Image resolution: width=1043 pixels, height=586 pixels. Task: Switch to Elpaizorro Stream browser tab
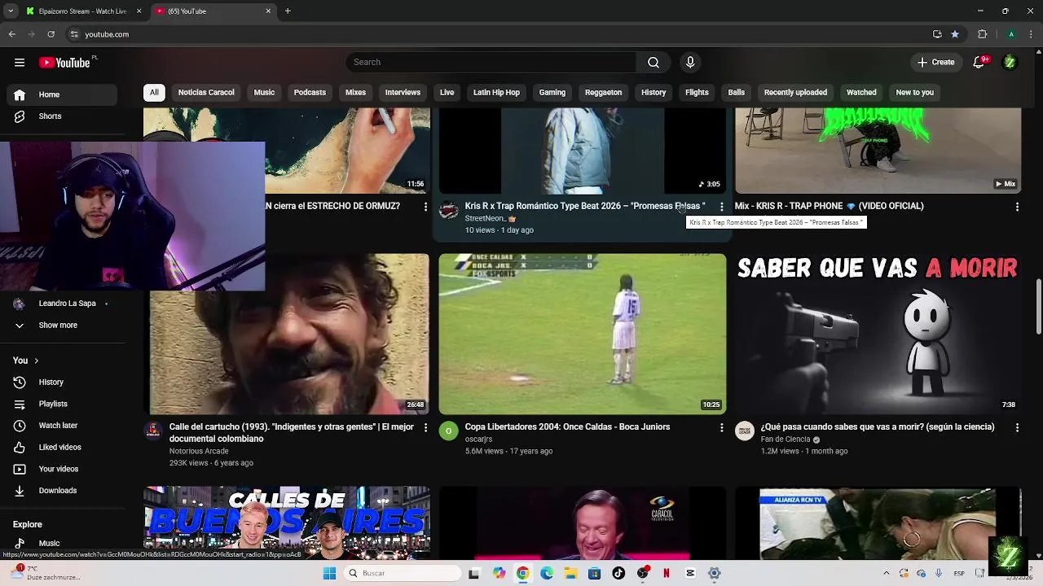pos(83,11)
